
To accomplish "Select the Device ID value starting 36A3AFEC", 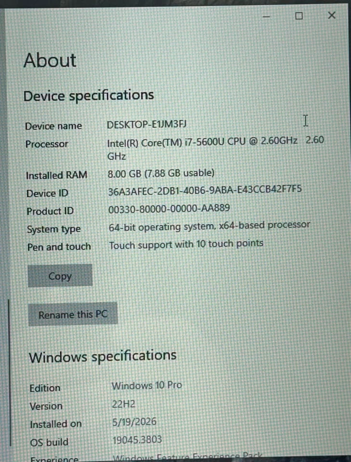I will pyautogui.click(x=205, y=191).
